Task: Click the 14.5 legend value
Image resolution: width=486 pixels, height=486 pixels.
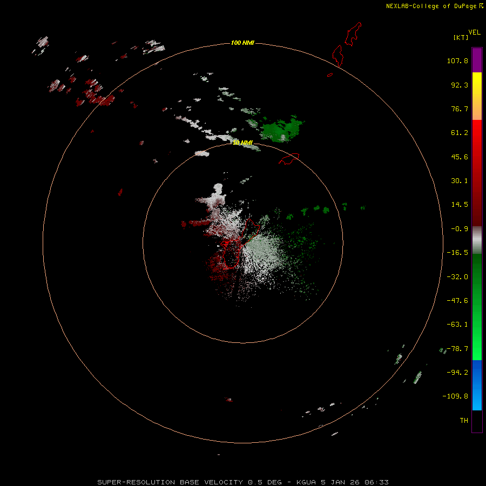Action: (460, 205)
